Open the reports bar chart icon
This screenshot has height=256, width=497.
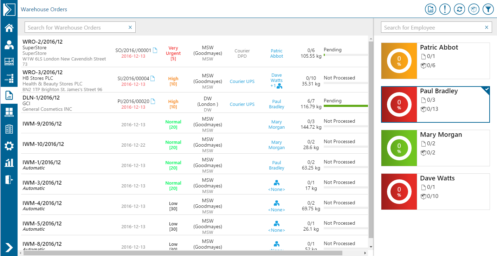[x=9, y=162]
